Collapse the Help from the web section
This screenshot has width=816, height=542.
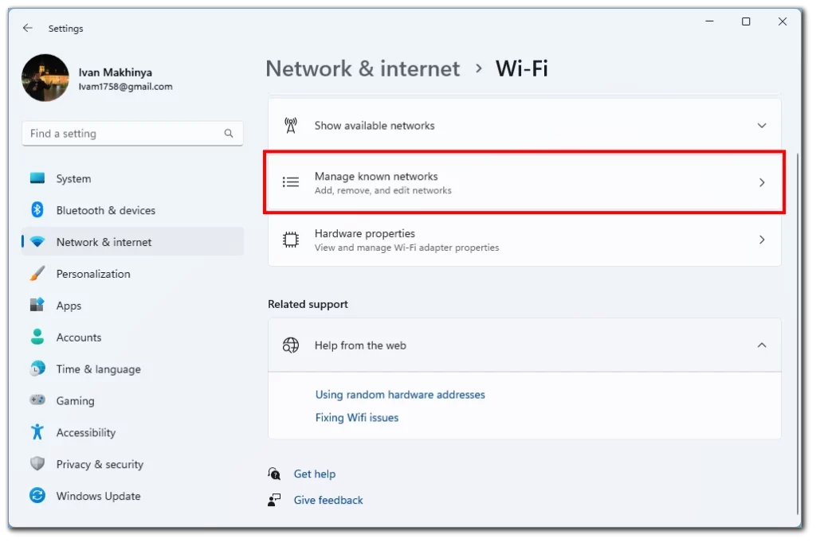click(x=761, y=345)
